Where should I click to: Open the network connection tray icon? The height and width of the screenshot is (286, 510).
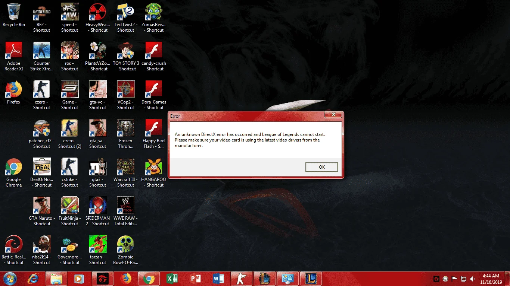click(463, 279)
